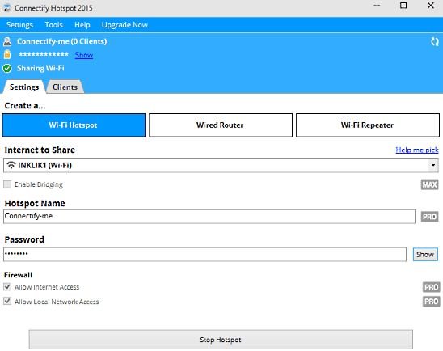
Task: Uncheck Allow Internet Access checkbox
Action: point(7,287)
